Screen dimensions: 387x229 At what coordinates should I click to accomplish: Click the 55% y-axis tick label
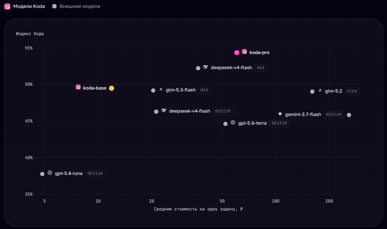tap(29, 48)
